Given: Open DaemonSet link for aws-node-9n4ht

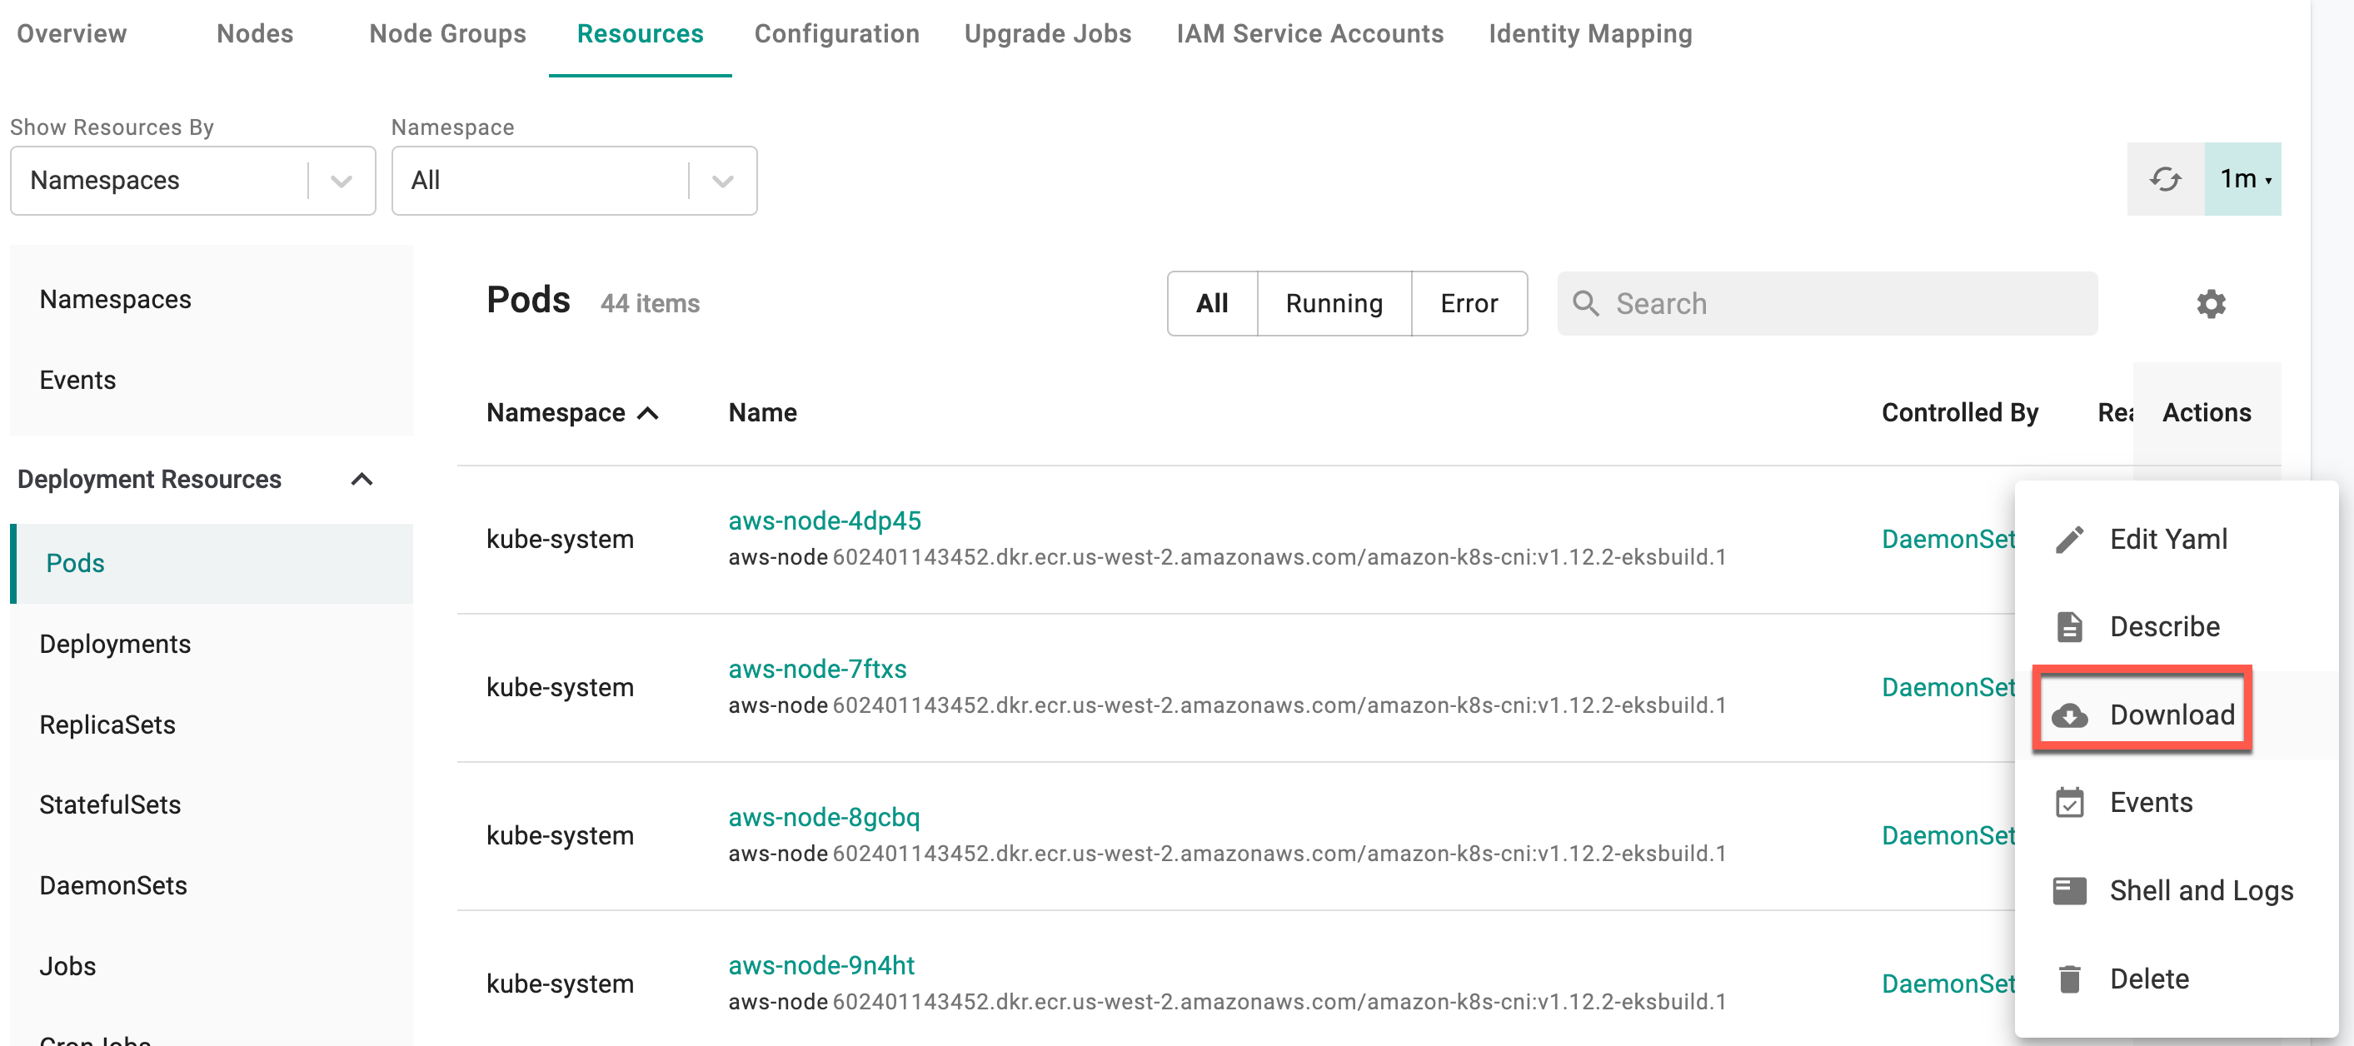Looking at the screenshot, I should pyautogui.click(x=1948, y=983).
